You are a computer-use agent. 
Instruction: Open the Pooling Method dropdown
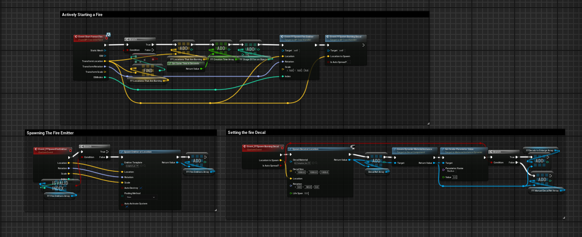point(140,197)
